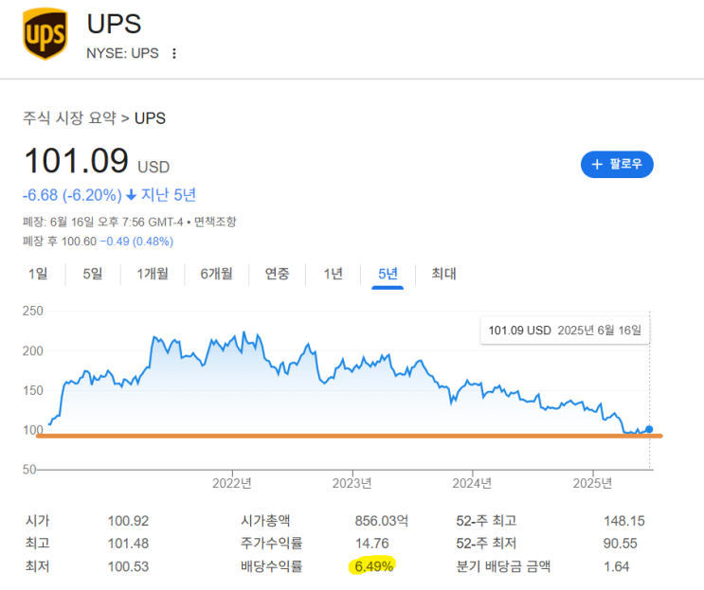
Task: Click the 52-주 최고 value 148.15
Action: [x=624, y=521]
